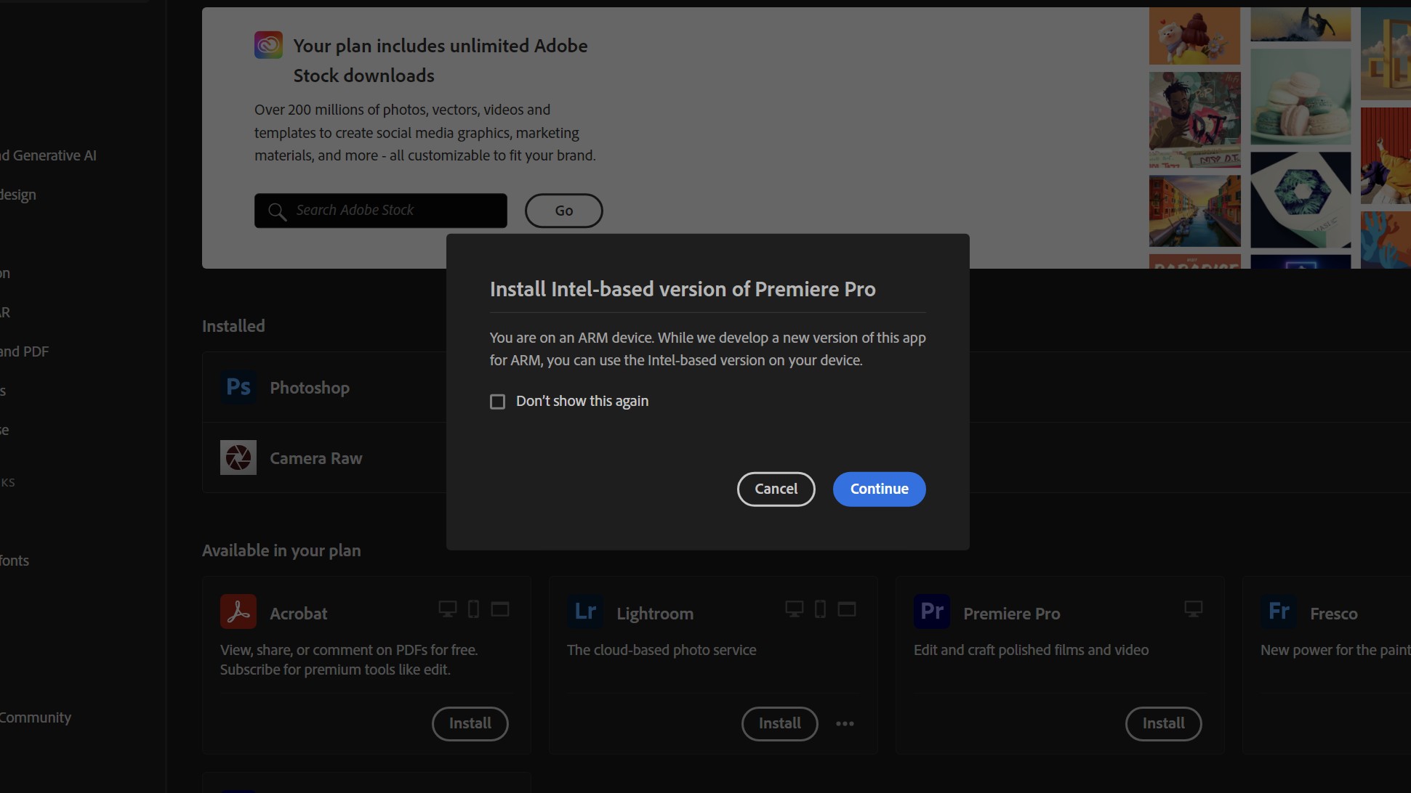Click the Camera Raw application icon
This screenshot has width=1411, height=793.
[238, 458]
